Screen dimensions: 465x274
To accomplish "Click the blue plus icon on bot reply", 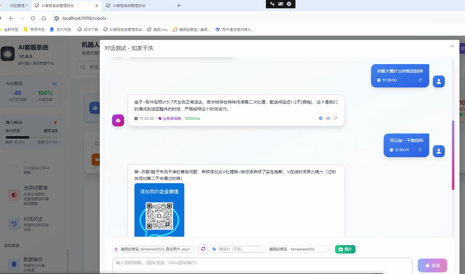I will [x=320, y=118].
